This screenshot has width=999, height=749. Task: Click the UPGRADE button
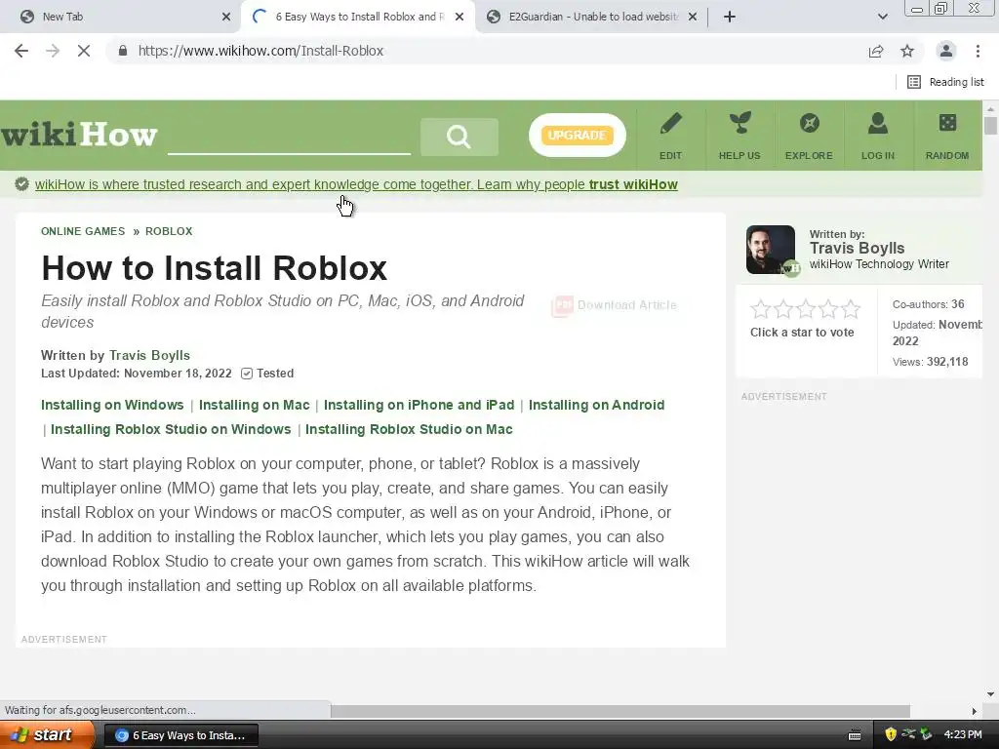(x=578, y=135)
